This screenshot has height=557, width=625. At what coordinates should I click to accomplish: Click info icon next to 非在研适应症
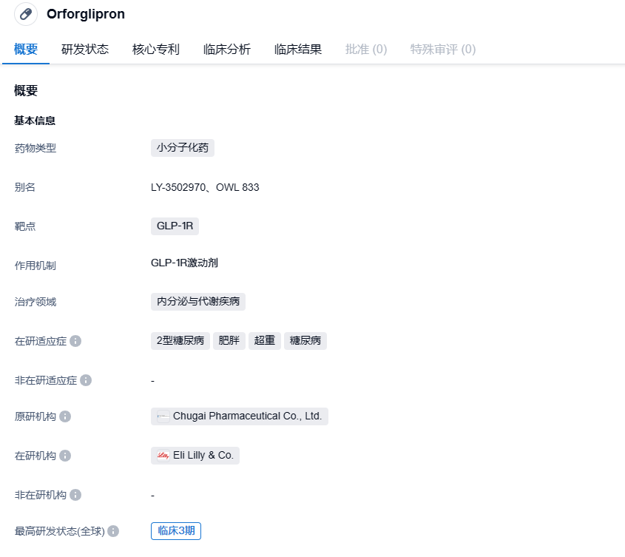86,380
